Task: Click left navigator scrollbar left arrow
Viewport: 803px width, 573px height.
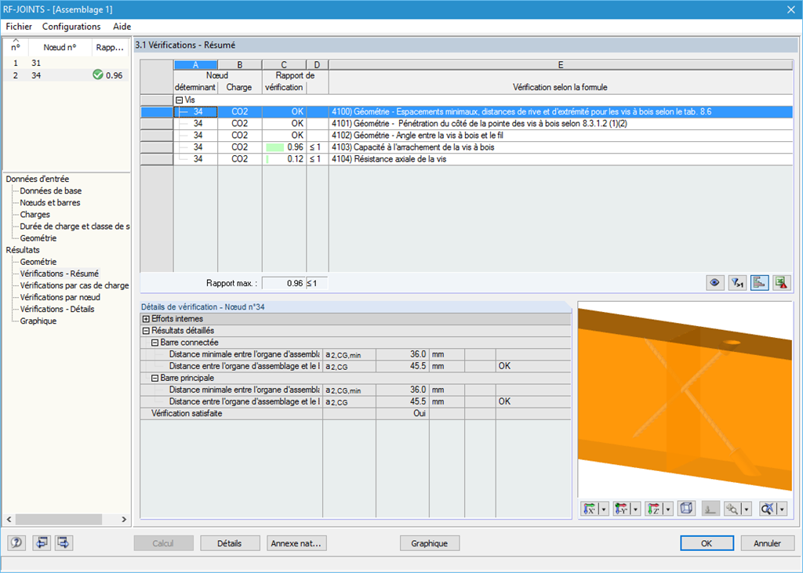Action: 9,519
